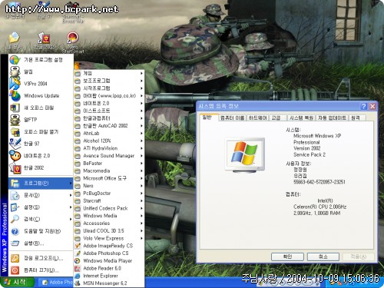Screen dimensions: 384x288
Task: Open Adobe Reader 6.0 from programs list
Action: pos(109,268)
